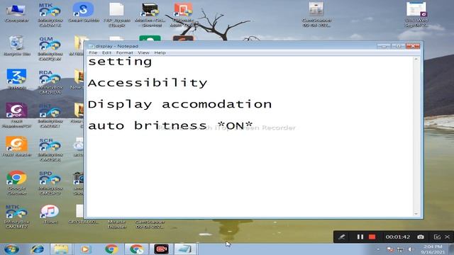
Task: Take a screenshot with recorder camera icon
Action: tap(421, 237)
